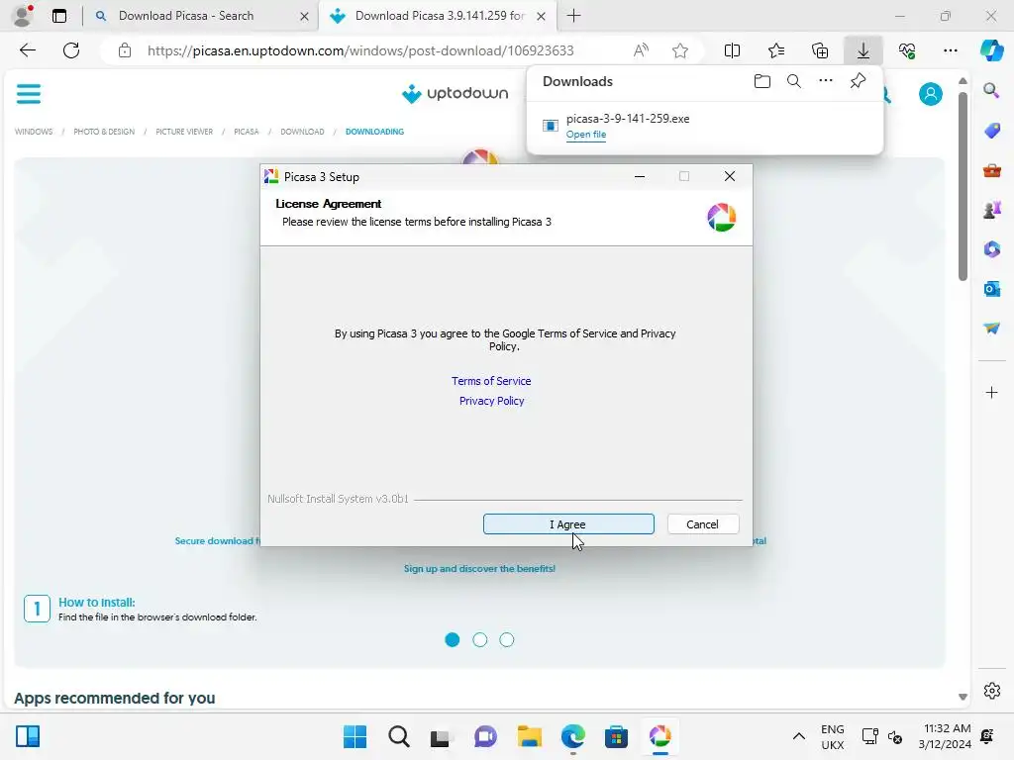Open Microsoft Store from taskbar
Image resolution: width=1014 pixels, height=760 pixels.
(616, 736)
